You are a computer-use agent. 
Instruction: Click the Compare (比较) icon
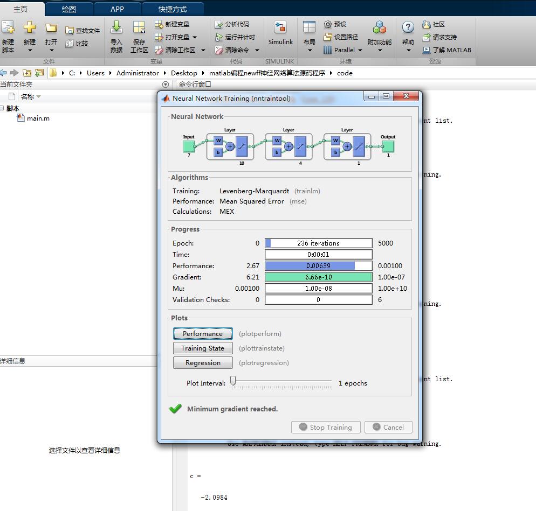click(x=69, y=44)
